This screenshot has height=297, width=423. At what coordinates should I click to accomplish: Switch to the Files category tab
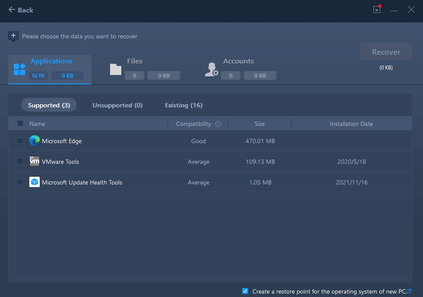[x=145, y=69]
